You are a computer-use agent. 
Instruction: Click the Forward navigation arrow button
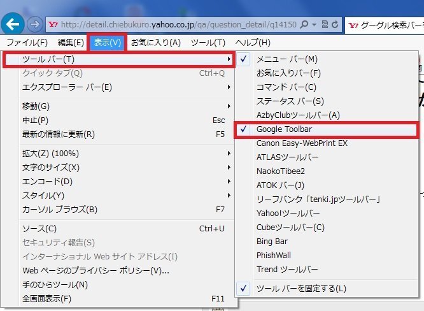click(34, 25)
